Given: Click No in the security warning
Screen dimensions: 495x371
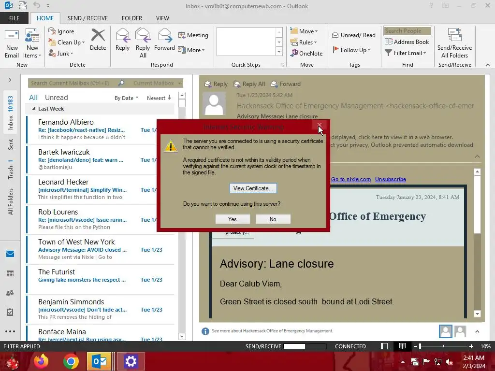Looking at the screenshot, I should [273, 219].
